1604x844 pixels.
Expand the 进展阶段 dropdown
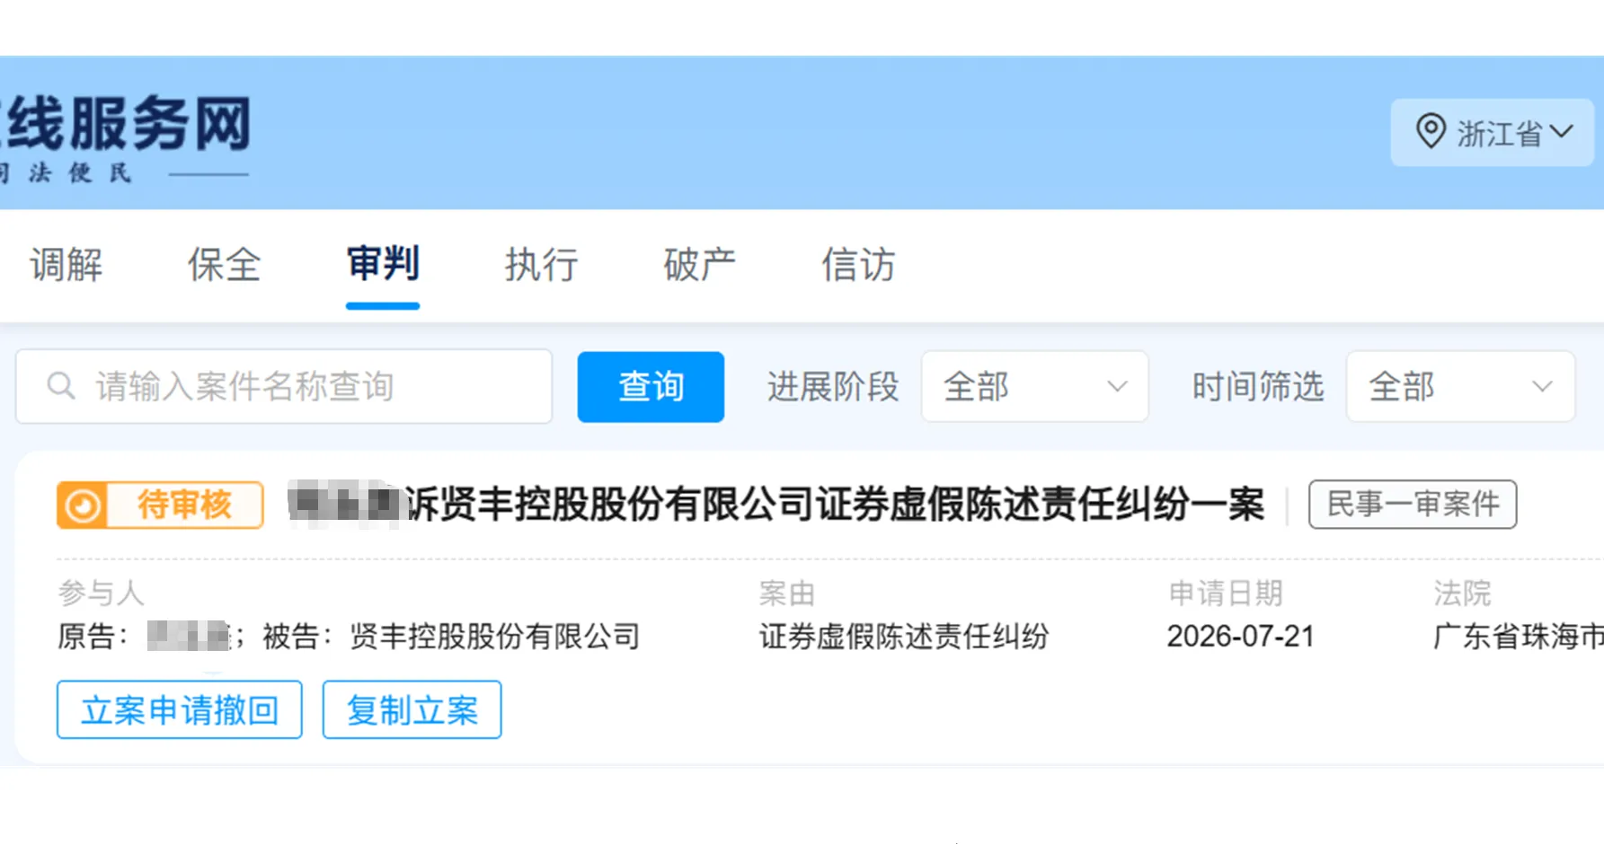(1034, 386)
